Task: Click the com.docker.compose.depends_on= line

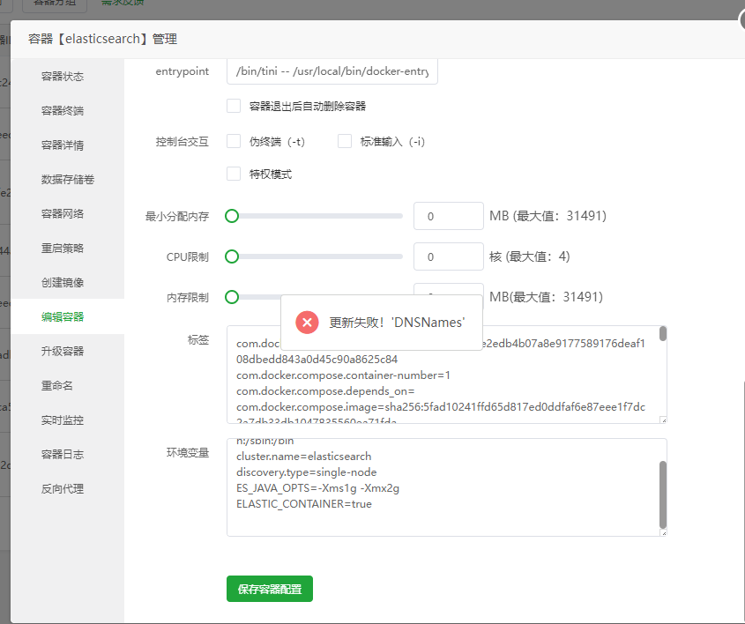Action: (x=325, y=391)
